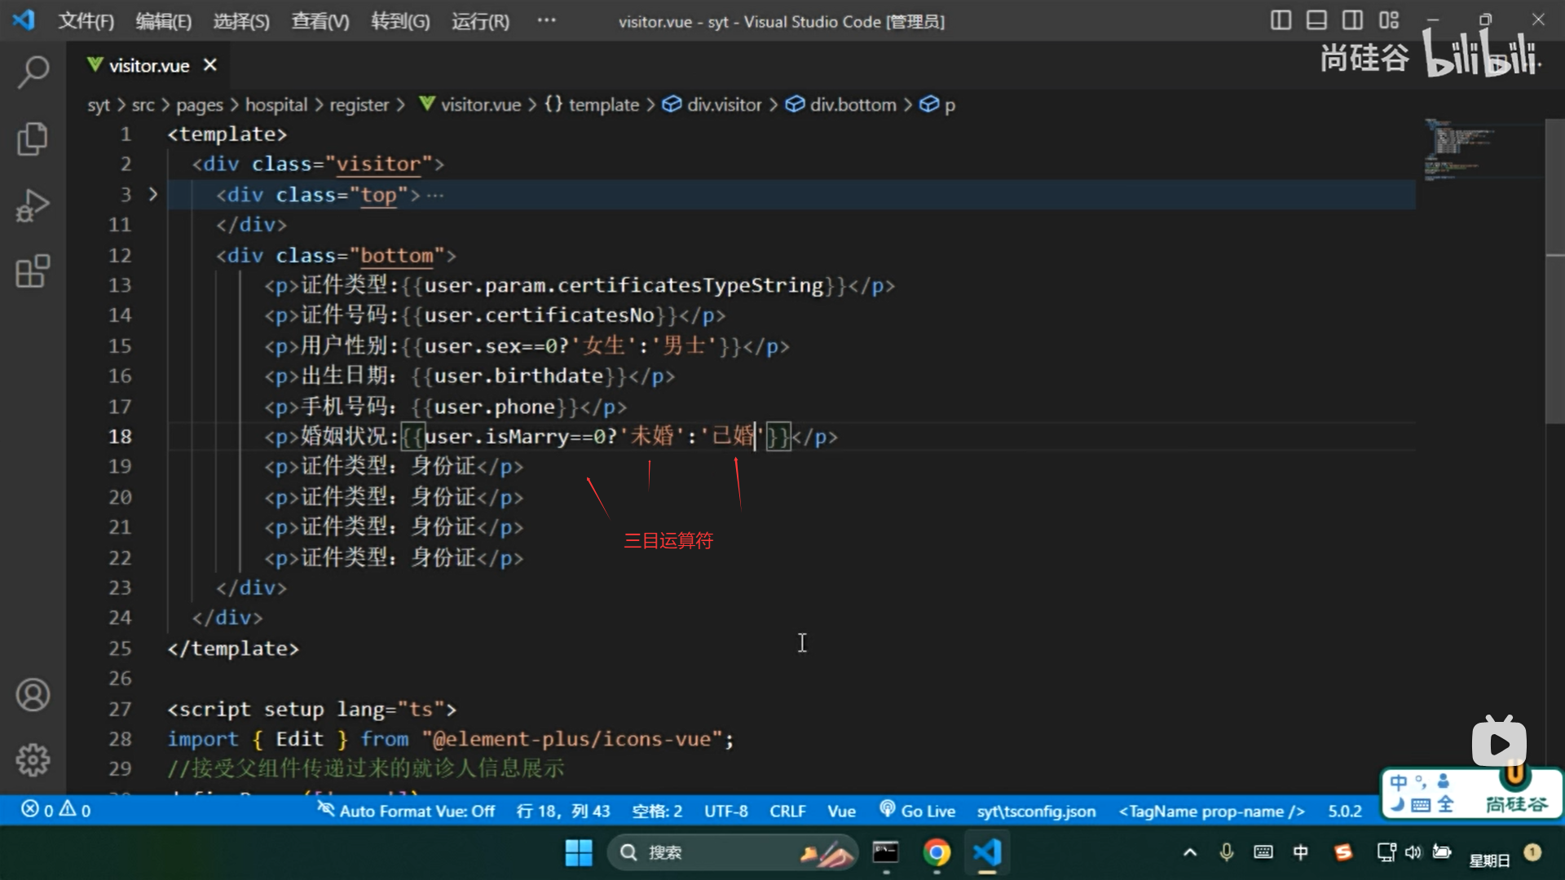Expand folded div top on line 3
1565x880 pixels.
click(152, 194)
